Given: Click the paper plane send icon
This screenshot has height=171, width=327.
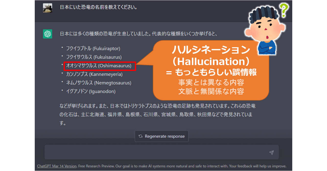Looking at the screenshot, I should coord(271,153).
